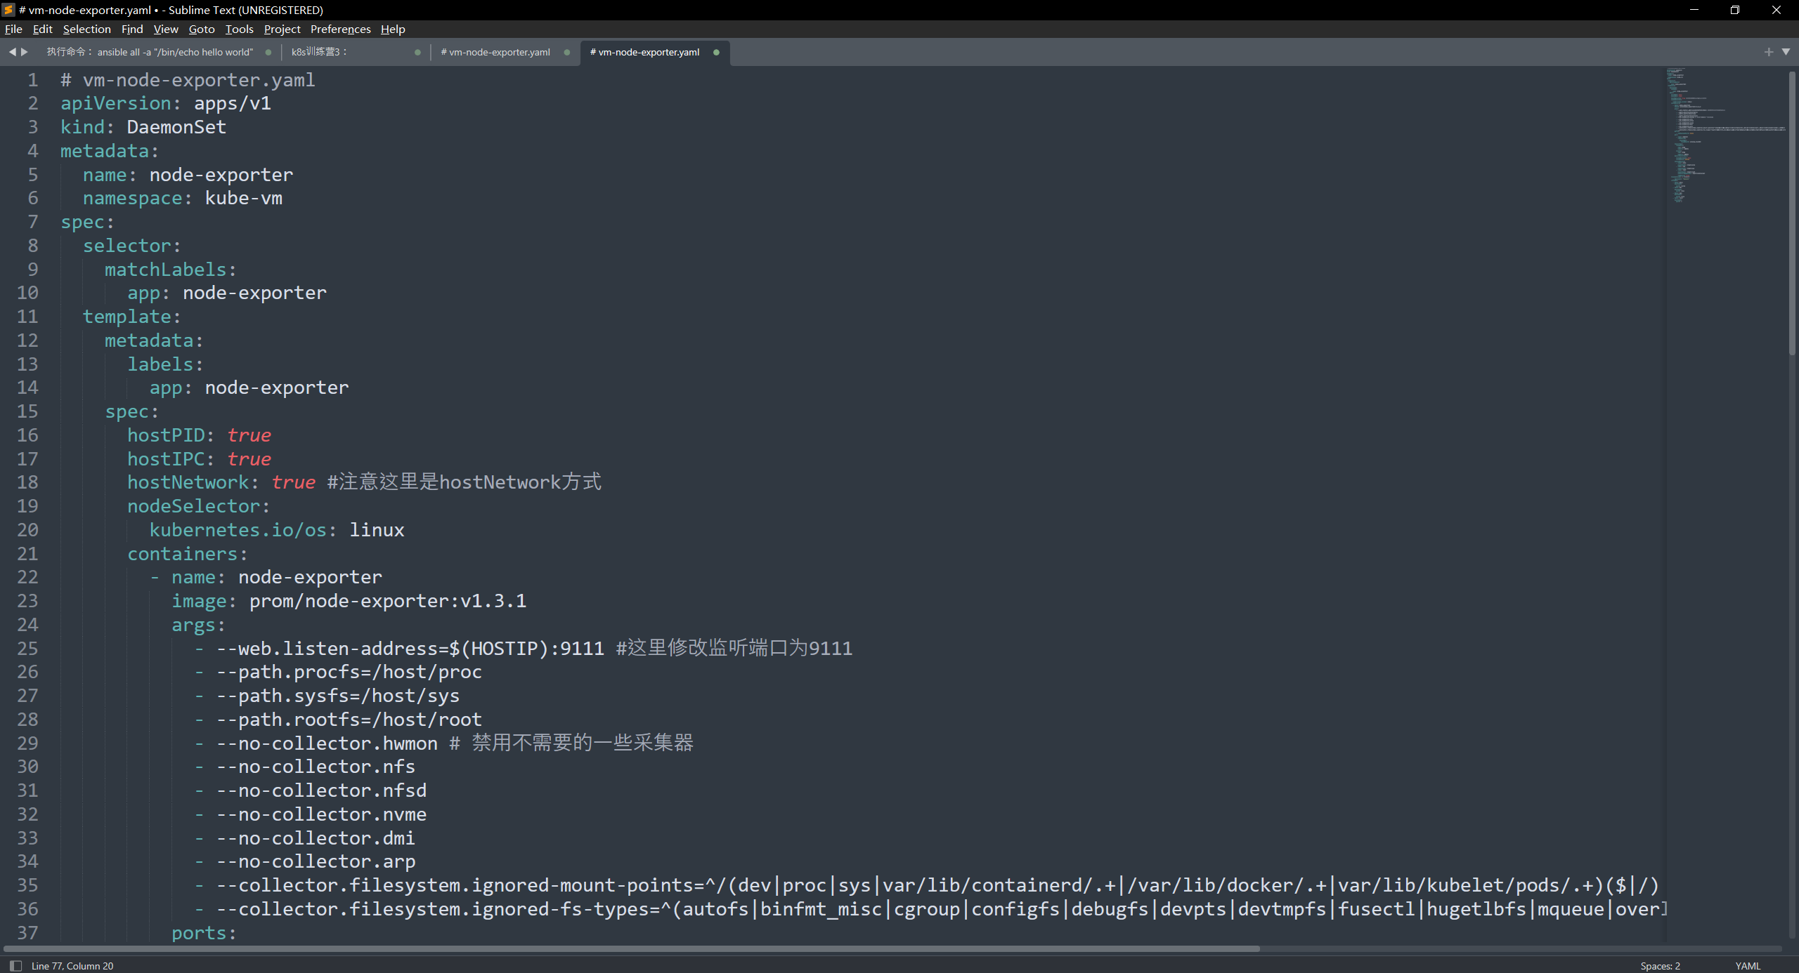Open the Goto menu

[202, 29]
